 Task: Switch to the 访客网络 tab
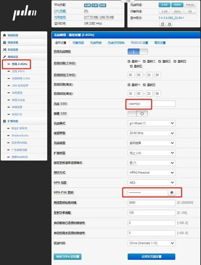pos(78,43)
